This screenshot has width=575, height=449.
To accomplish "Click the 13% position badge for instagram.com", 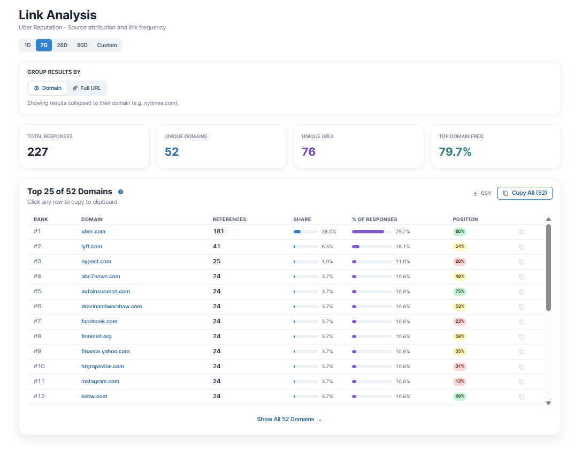I will (460, 382).
